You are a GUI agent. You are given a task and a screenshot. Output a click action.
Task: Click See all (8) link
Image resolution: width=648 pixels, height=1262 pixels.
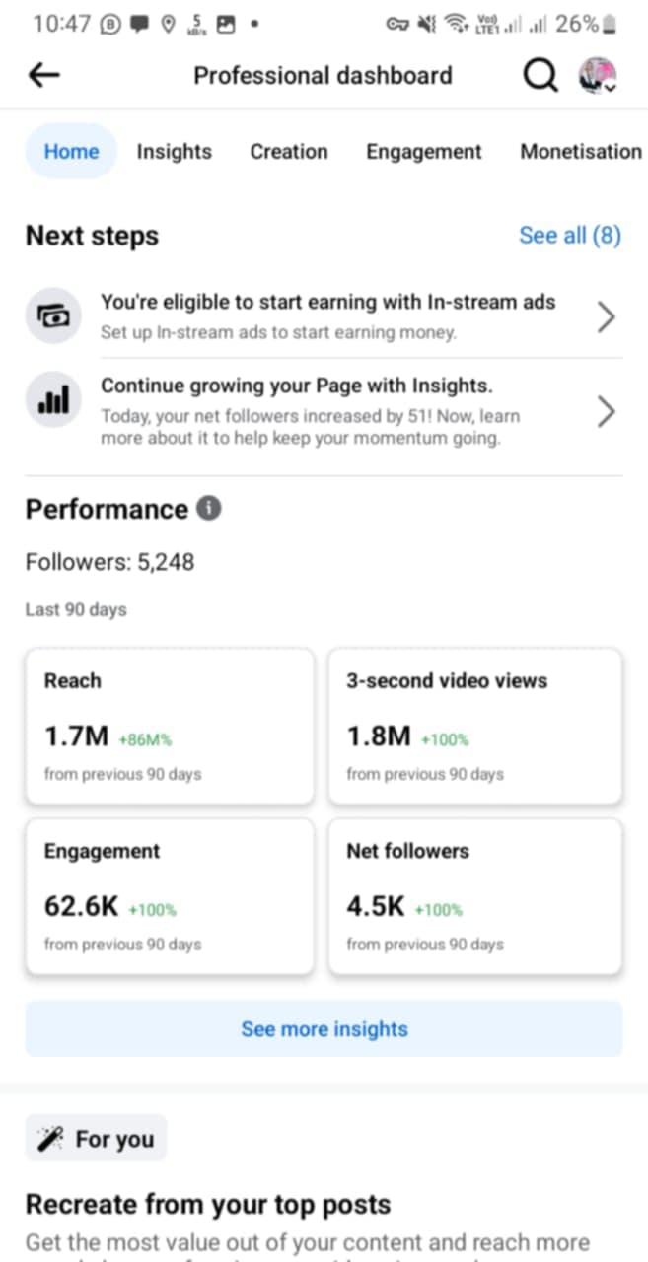point(570,236)
